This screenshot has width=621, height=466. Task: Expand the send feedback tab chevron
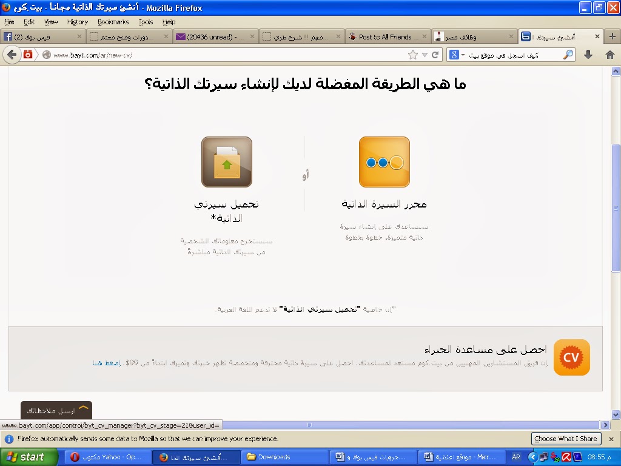[84, 408]
